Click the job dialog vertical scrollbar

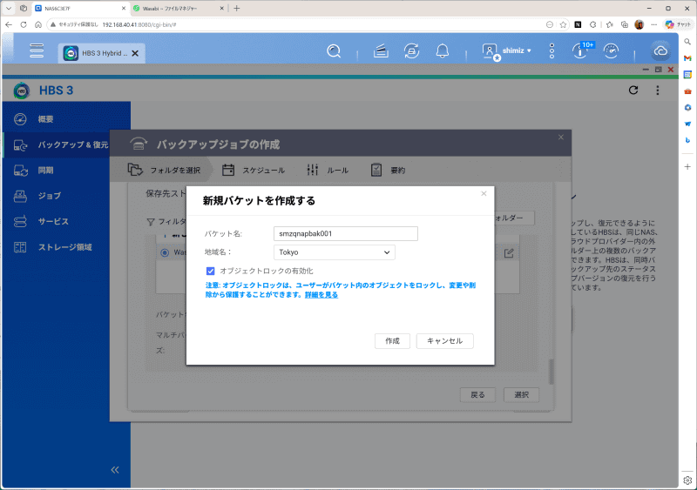click(x=552, y=372)
